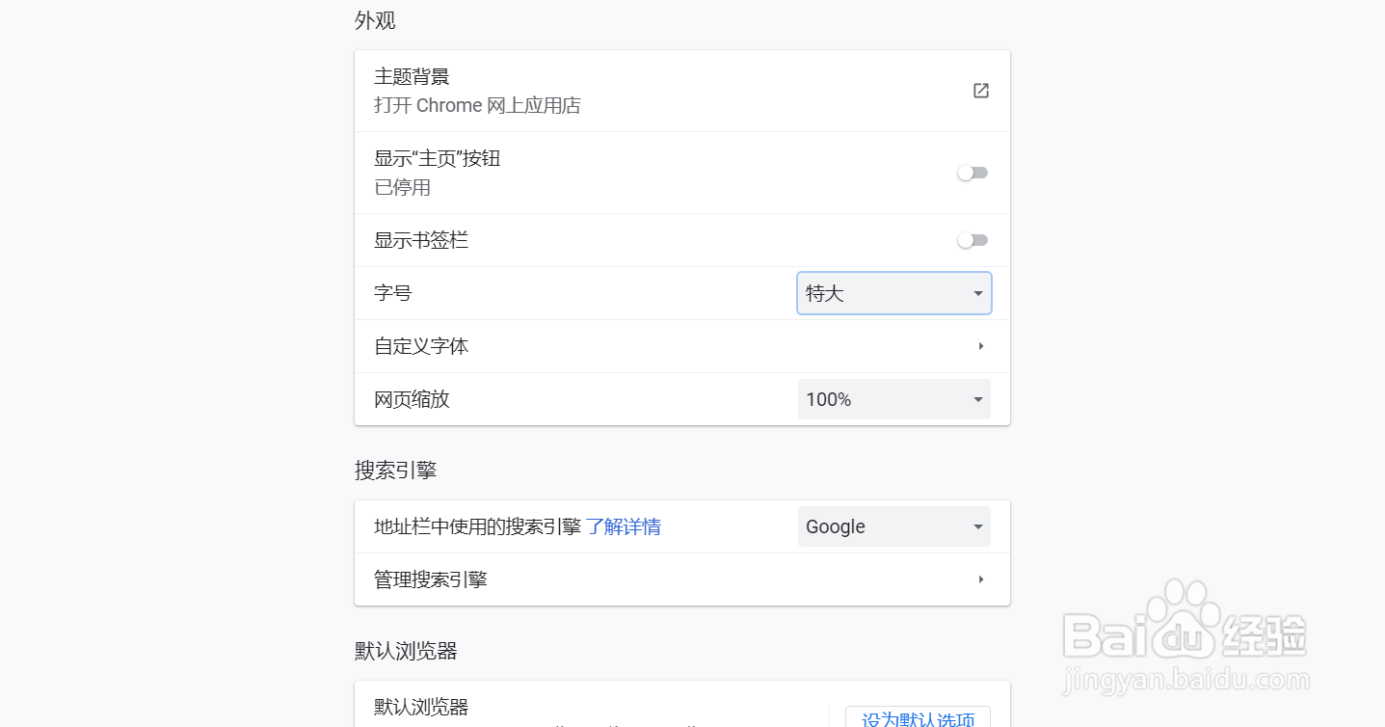The width and height of the screenshot is (1385, 727).
Task: Open the 字号 dropdown showing 特大
Action: pyautogui.click(x=894, y=293)
